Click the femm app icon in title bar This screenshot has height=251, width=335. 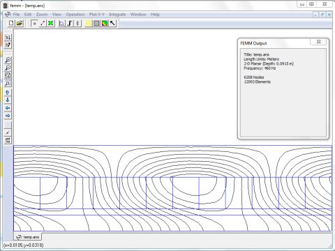click(x=6, y=6)
